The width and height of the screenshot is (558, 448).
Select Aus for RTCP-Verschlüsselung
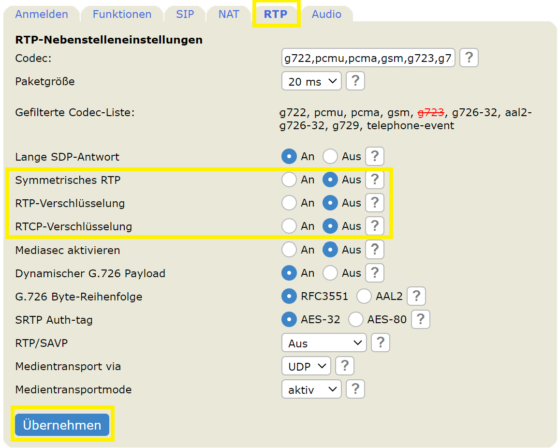330,226
